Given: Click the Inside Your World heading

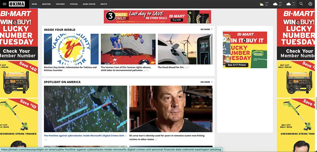Looking at the screenshot, I should pyautogui.click(x=59, y=30).
